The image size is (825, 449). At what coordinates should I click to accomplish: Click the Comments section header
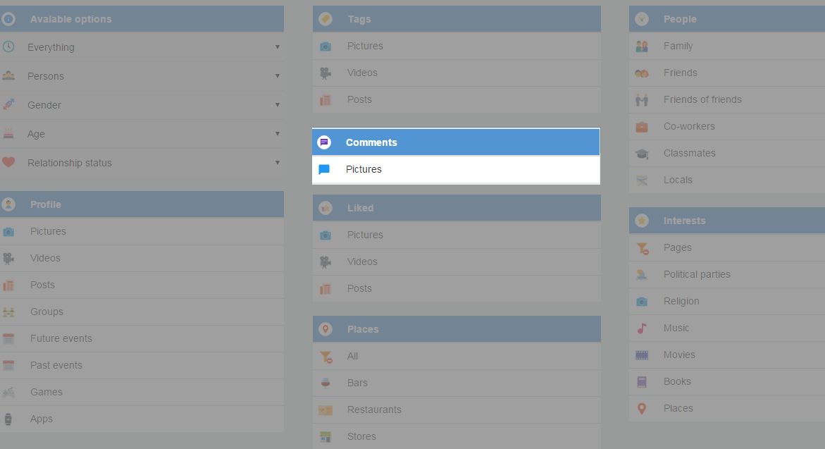pyautogui.click(x=371, y=142)
